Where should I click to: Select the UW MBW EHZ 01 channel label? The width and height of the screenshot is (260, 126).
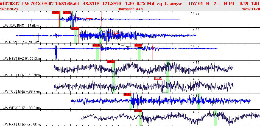(x=22, y=58)
